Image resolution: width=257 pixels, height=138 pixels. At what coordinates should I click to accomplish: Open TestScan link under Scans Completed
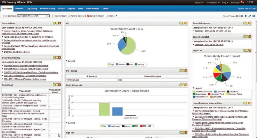click(x=209, y=45)
